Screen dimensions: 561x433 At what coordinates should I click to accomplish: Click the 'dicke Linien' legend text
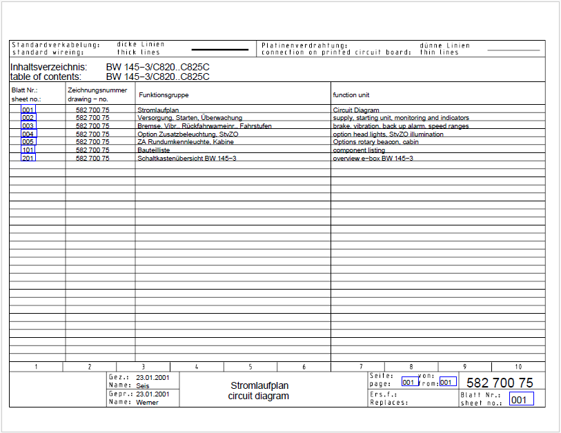pyautogui.click(x=141, y=44)
